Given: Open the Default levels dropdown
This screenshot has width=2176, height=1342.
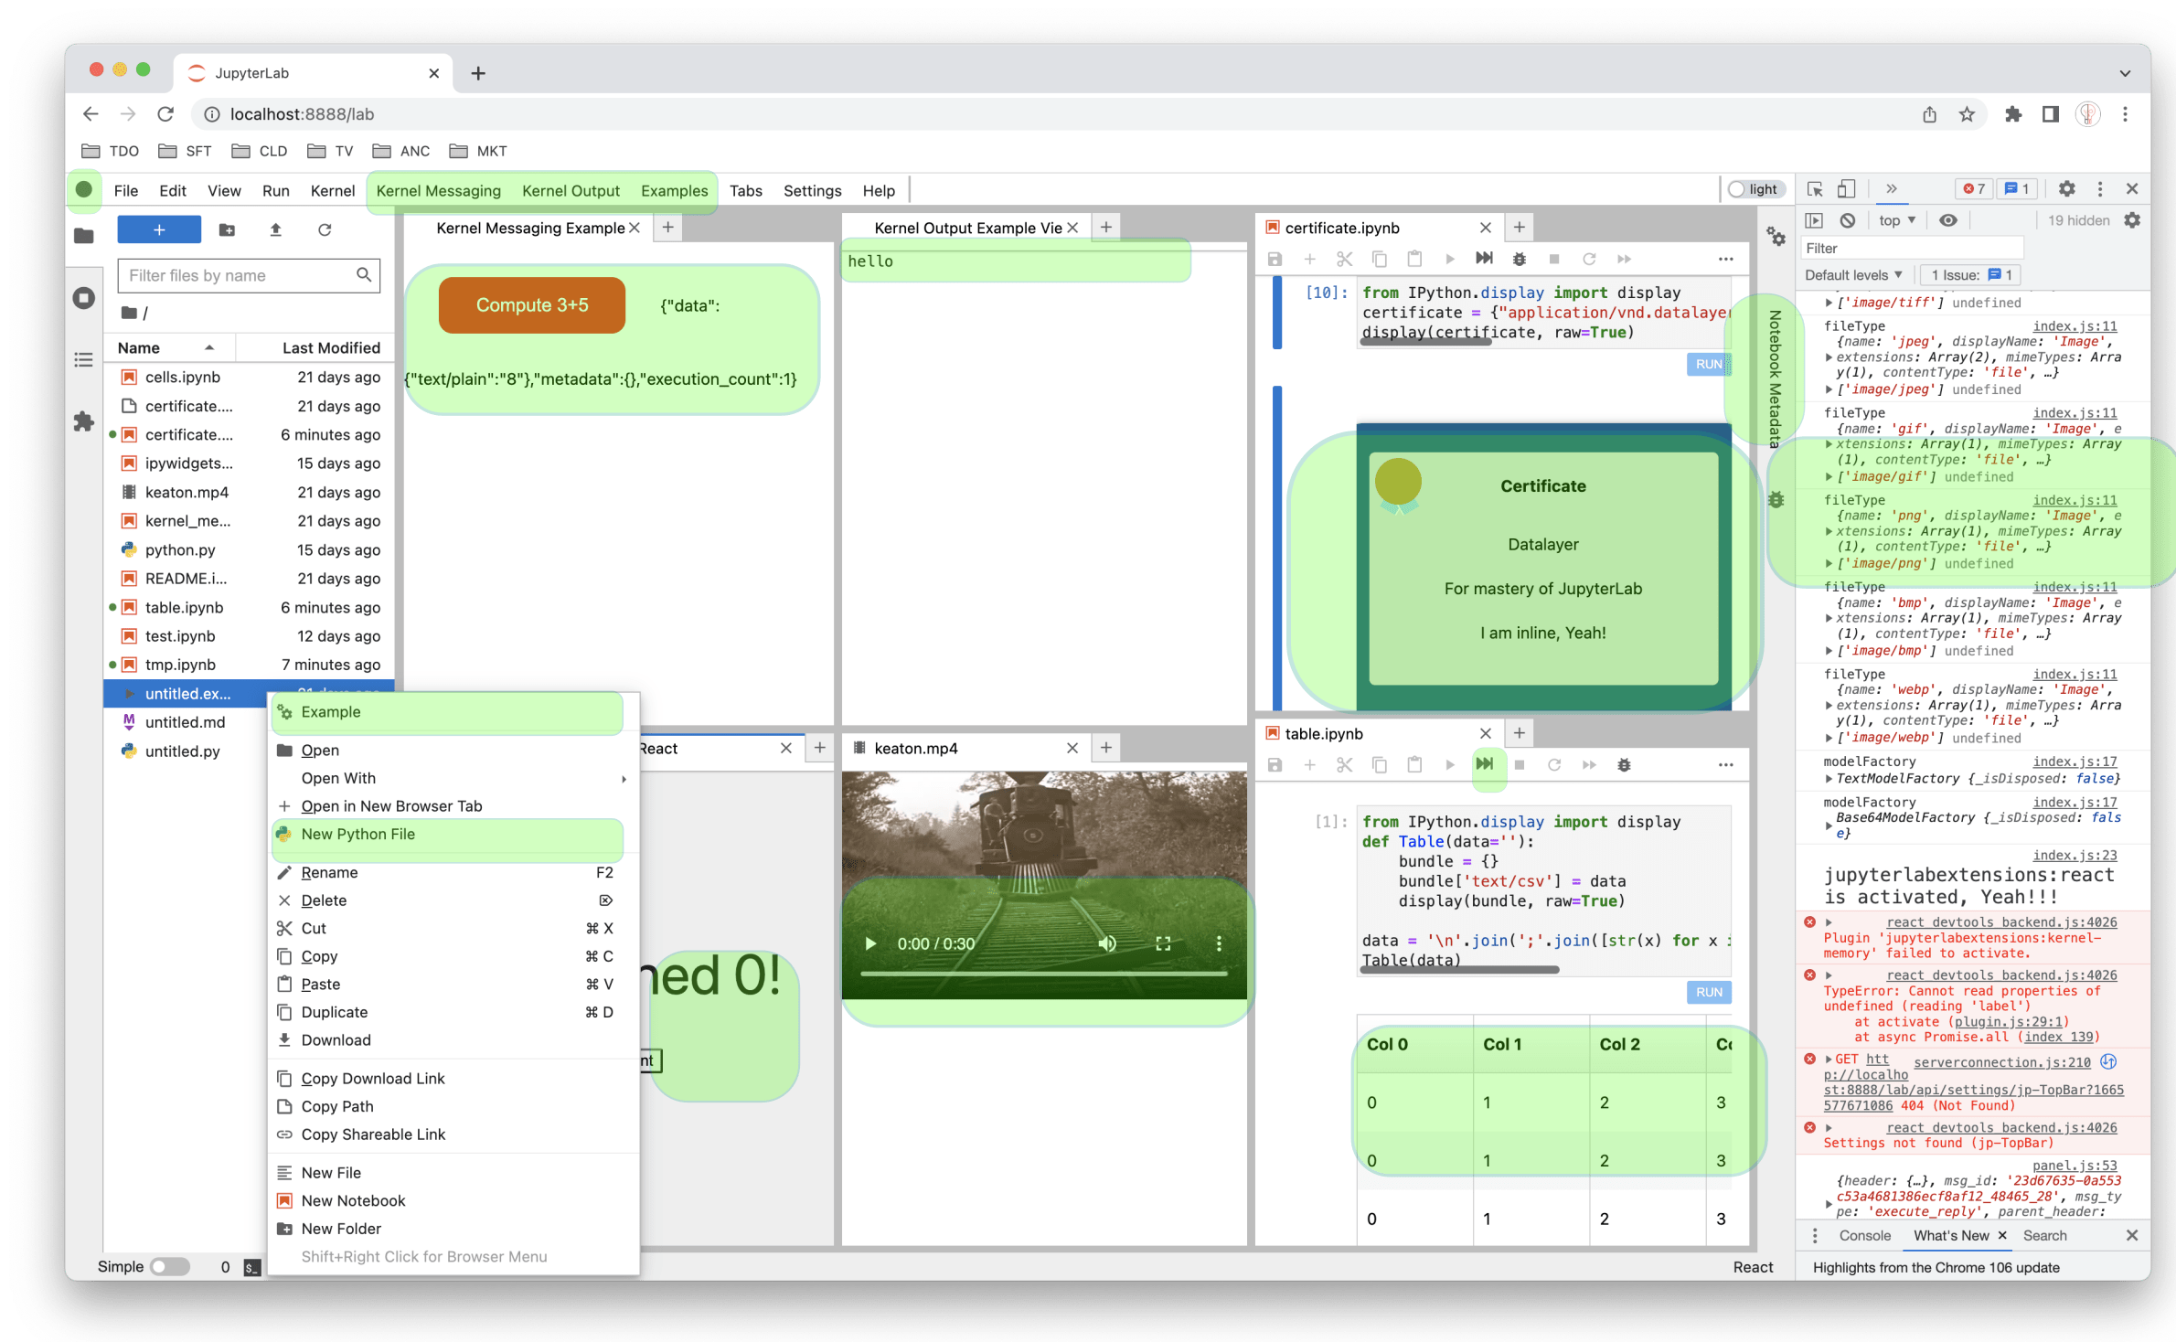Looking at the screenshot, I should (1853, 274).
